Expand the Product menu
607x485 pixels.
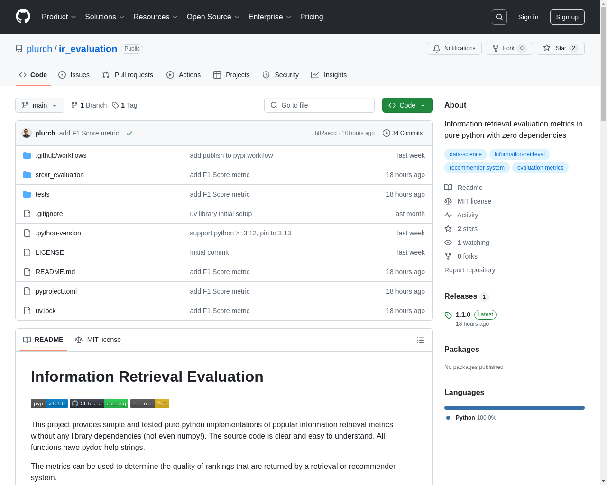tap(59, 17)
